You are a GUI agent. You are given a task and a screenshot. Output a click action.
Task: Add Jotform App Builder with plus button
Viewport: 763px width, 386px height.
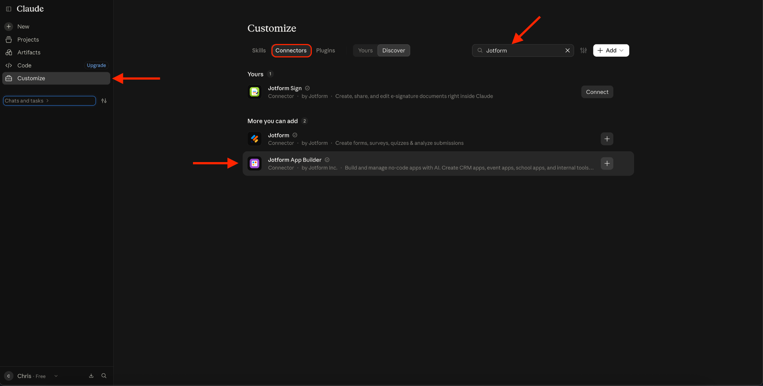[607, 164]
